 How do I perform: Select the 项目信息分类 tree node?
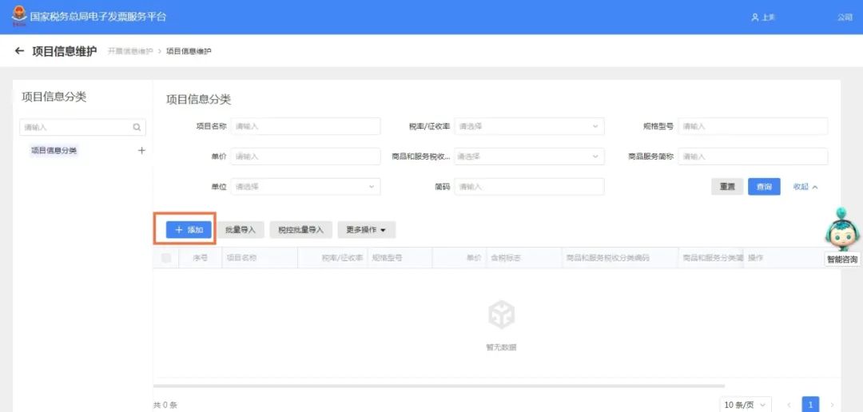[x=54, y=150]
